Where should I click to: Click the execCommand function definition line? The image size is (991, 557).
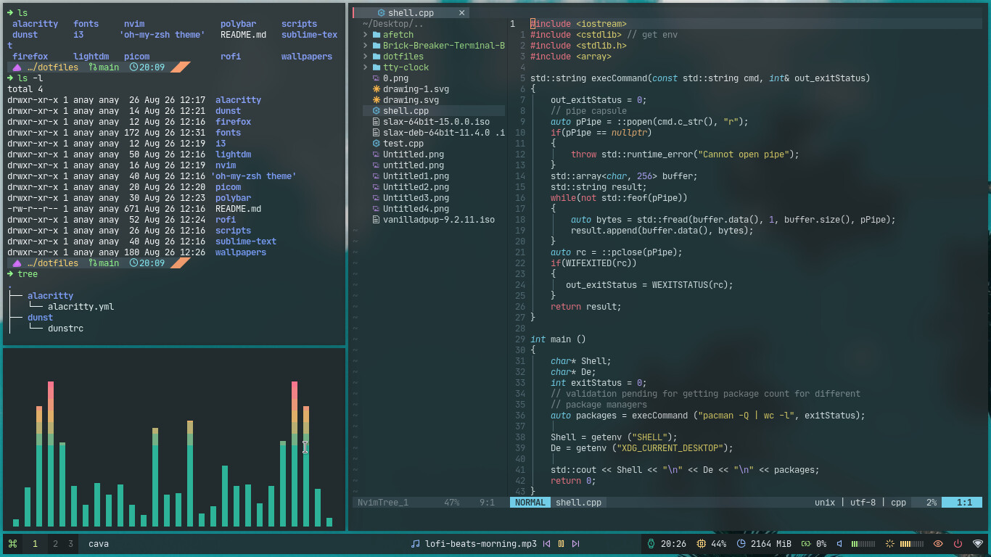[700, 78]
